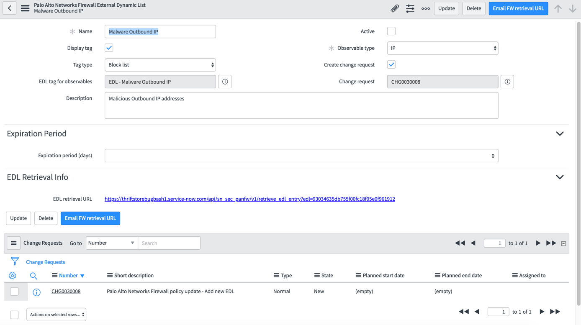The width and height of the screenshot is (581, 325).
Task: Open Number column menu icon
Action: coord(54,275)
